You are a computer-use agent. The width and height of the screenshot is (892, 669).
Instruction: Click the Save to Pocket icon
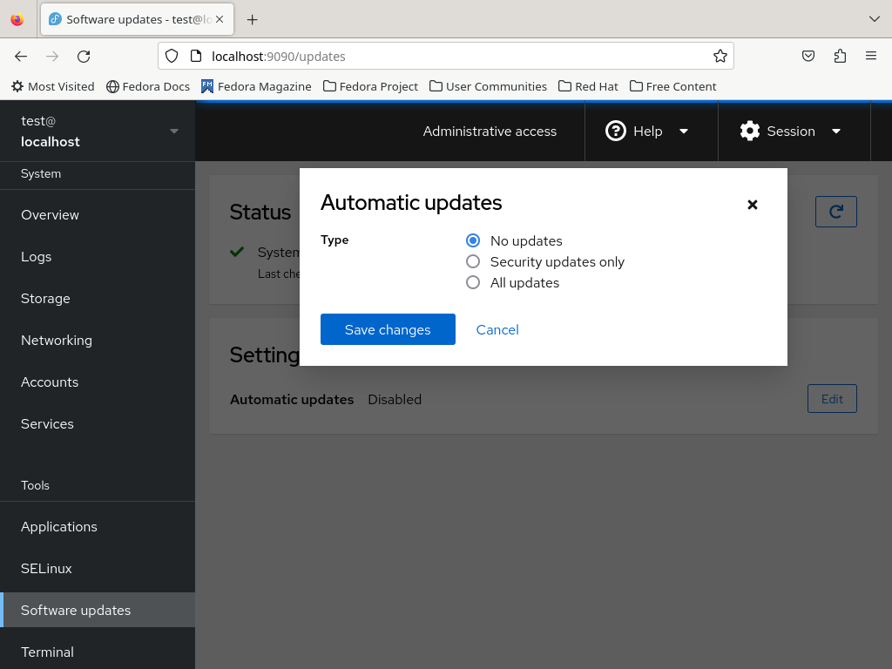coord(808,56)
